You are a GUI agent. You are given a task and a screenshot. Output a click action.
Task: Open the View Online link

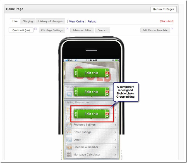76,21
